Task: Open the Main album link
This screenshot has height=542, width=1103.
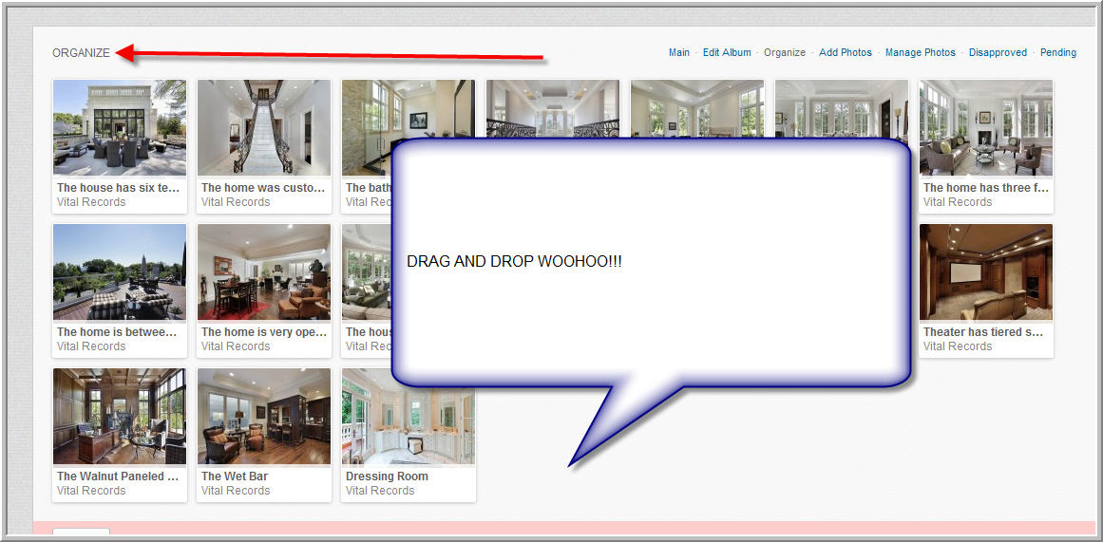Action: [x=679, y=52]
